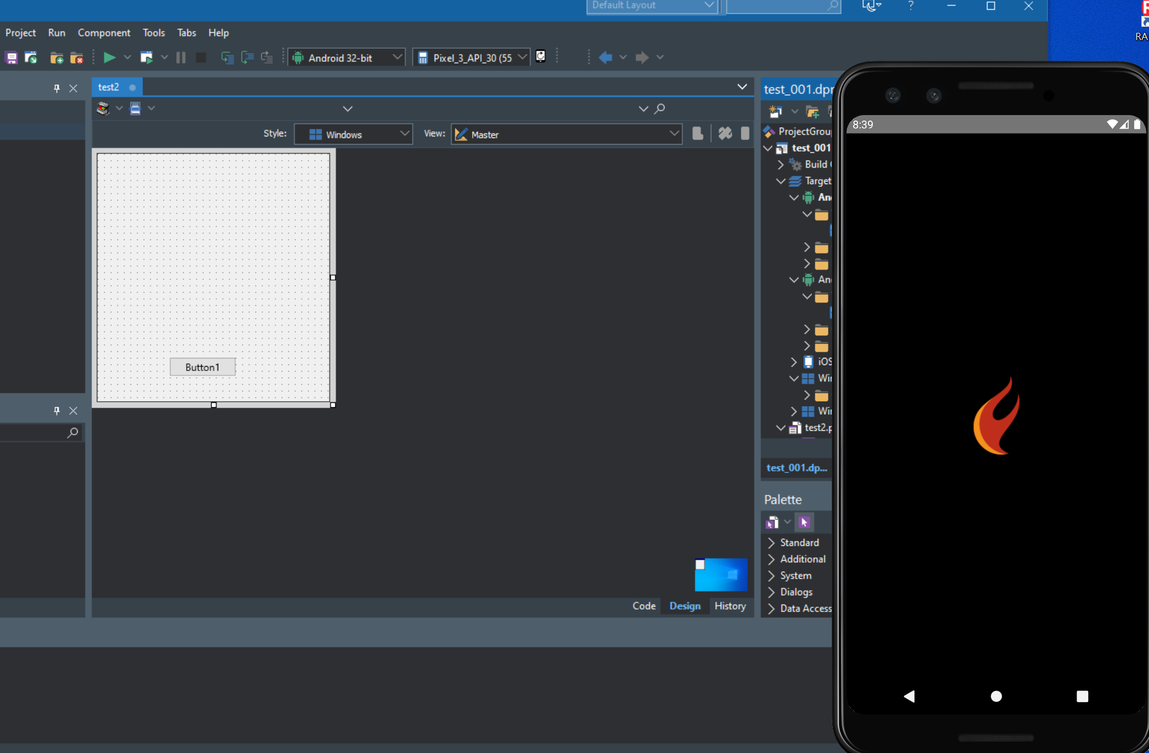This screenshot has height=753, width=1149.
Task: Collapse the Target Platforms tree node
Action: [x=781, y=181]
